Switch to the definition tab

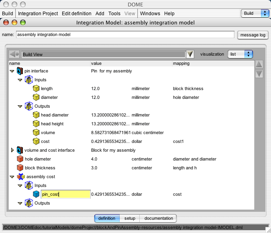pyautogui.click(x=107, y=218)
